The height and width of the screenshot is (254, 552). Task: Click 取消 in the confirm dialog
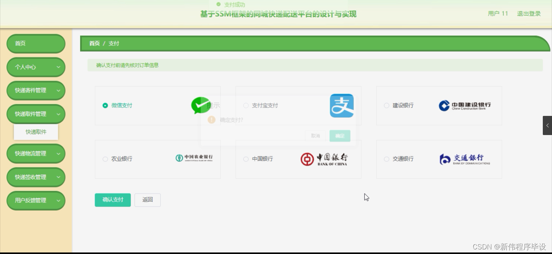(x=315, y=136)
